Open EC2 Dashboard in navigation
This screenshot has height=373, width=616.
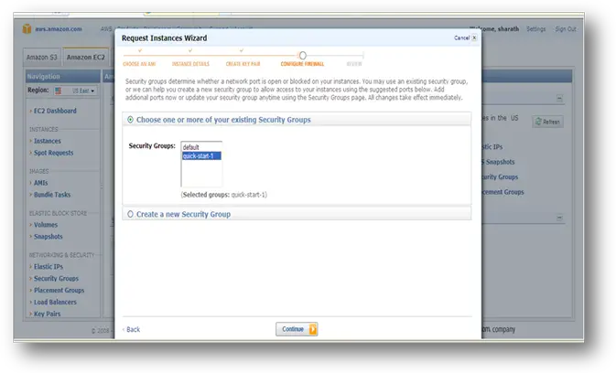tap(55, 111)
